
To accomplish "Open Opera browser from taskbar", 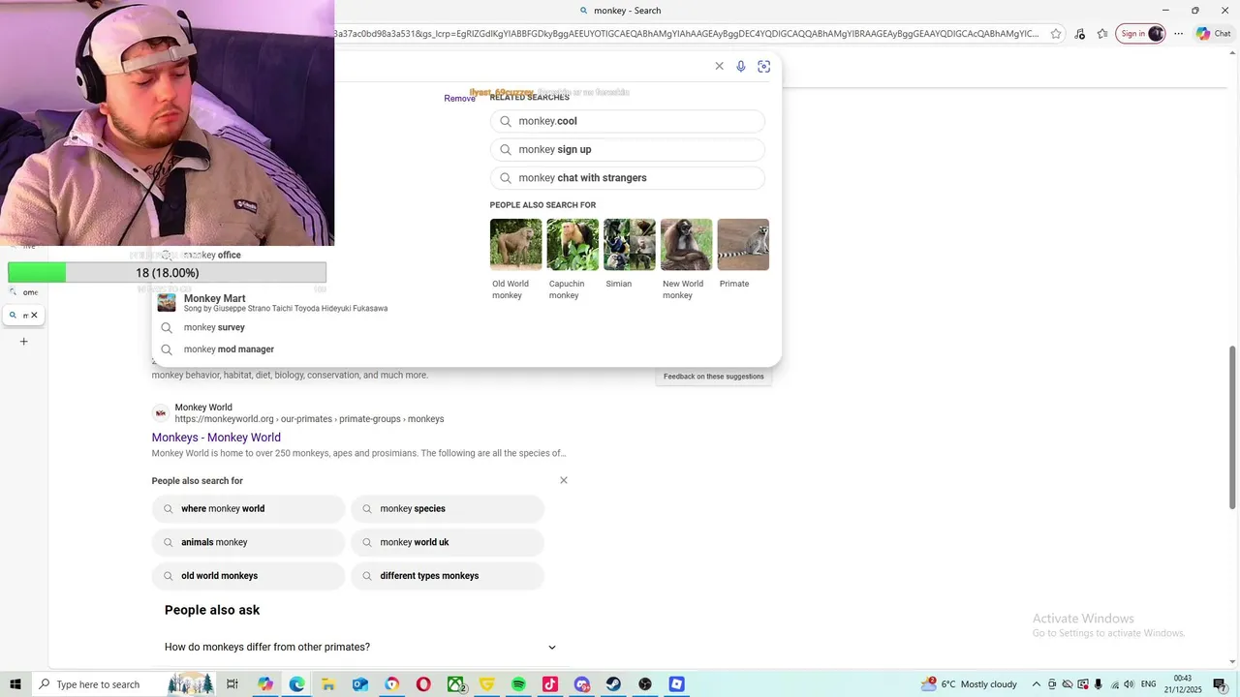I will tap(423, 684).
